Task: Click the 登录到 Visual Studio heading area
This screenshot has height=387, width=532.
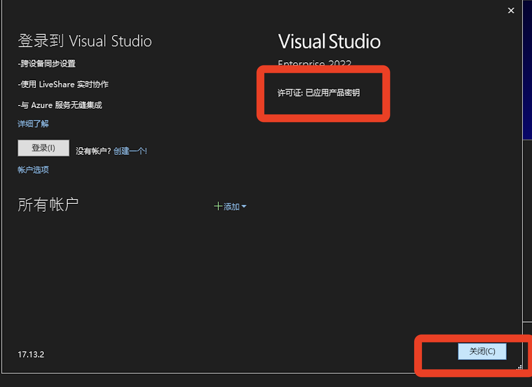Action: tap(84, 41)
